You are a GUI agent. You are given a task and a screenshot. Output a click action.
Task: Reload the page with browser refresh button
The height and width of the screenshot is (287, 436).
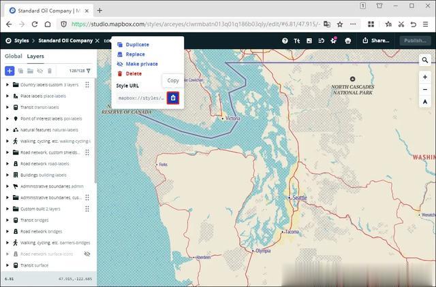click(x=35, y=24)
